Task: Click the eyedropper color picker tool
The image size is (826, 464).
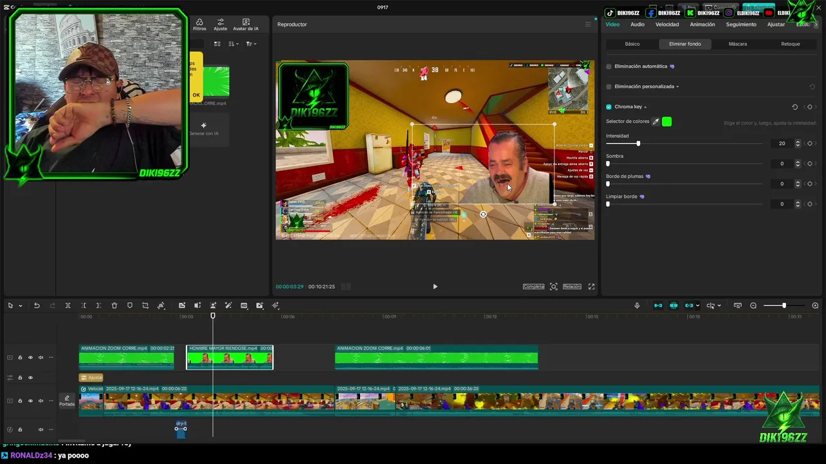Action: pos(656,121)
